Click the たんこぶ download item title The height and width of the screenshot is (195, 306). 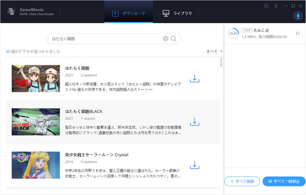261,30
